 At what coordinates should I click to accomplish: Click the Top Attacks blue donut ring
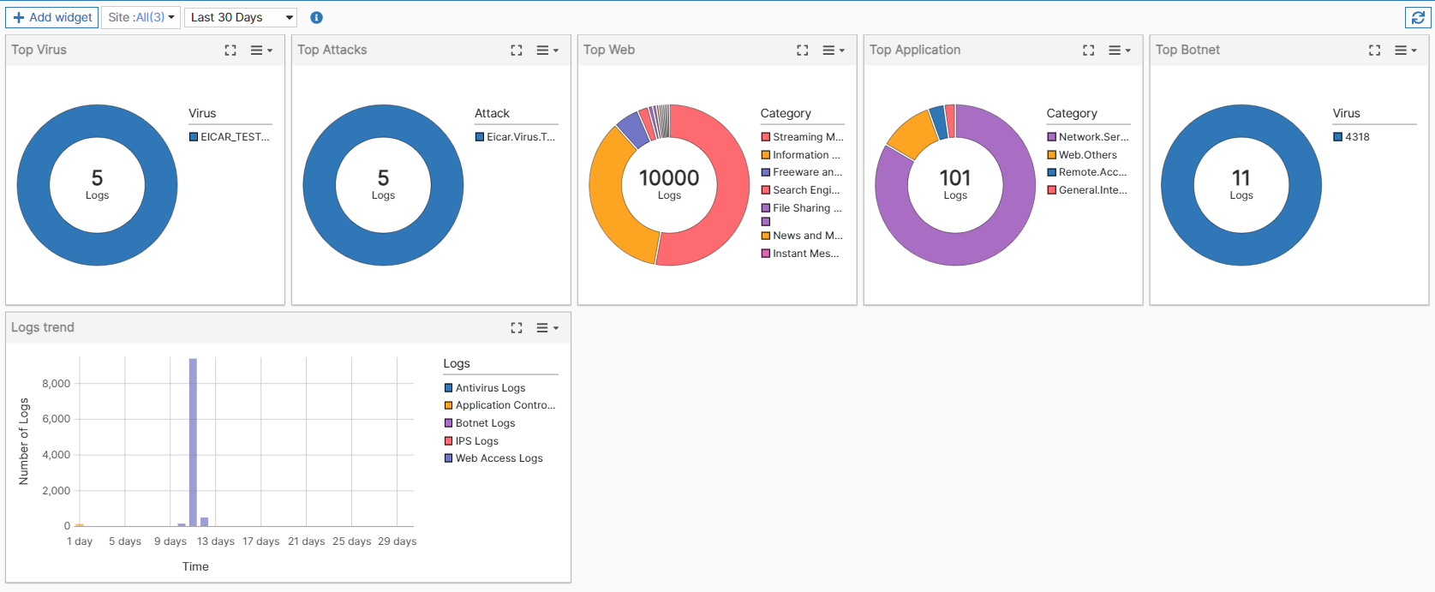click(319, 185)
